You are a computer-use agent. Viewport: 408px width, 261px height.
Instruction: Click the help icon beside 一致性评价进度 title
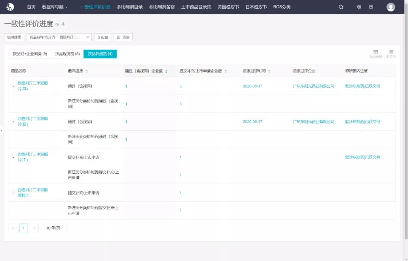57,25
